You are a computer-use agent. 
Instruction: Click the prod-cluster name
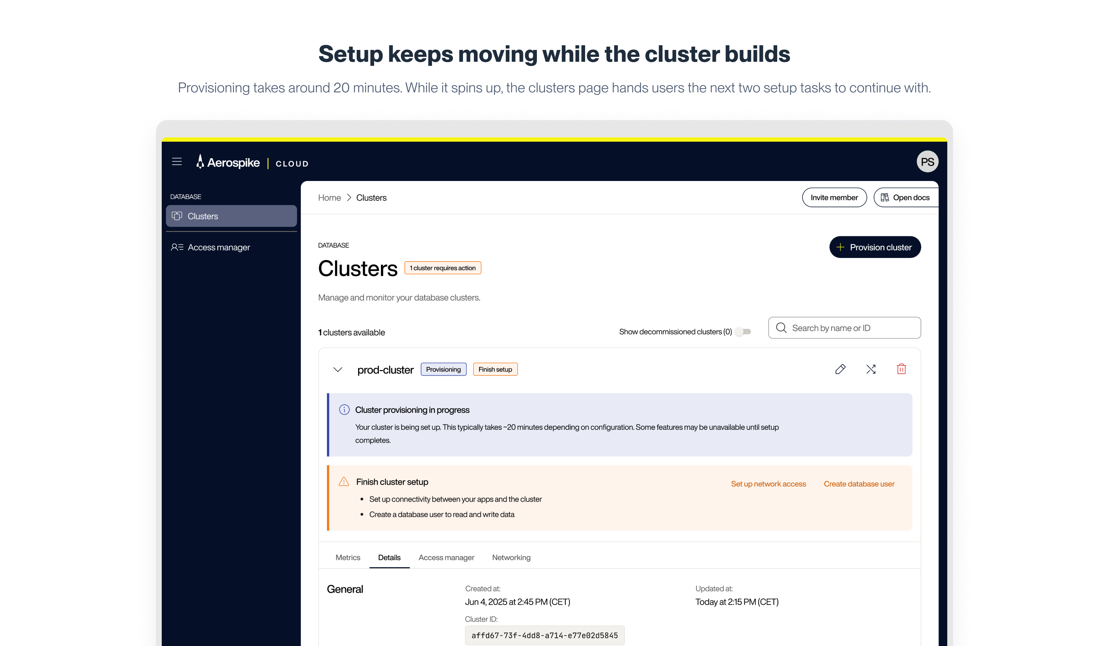click(x=386, y=370)
